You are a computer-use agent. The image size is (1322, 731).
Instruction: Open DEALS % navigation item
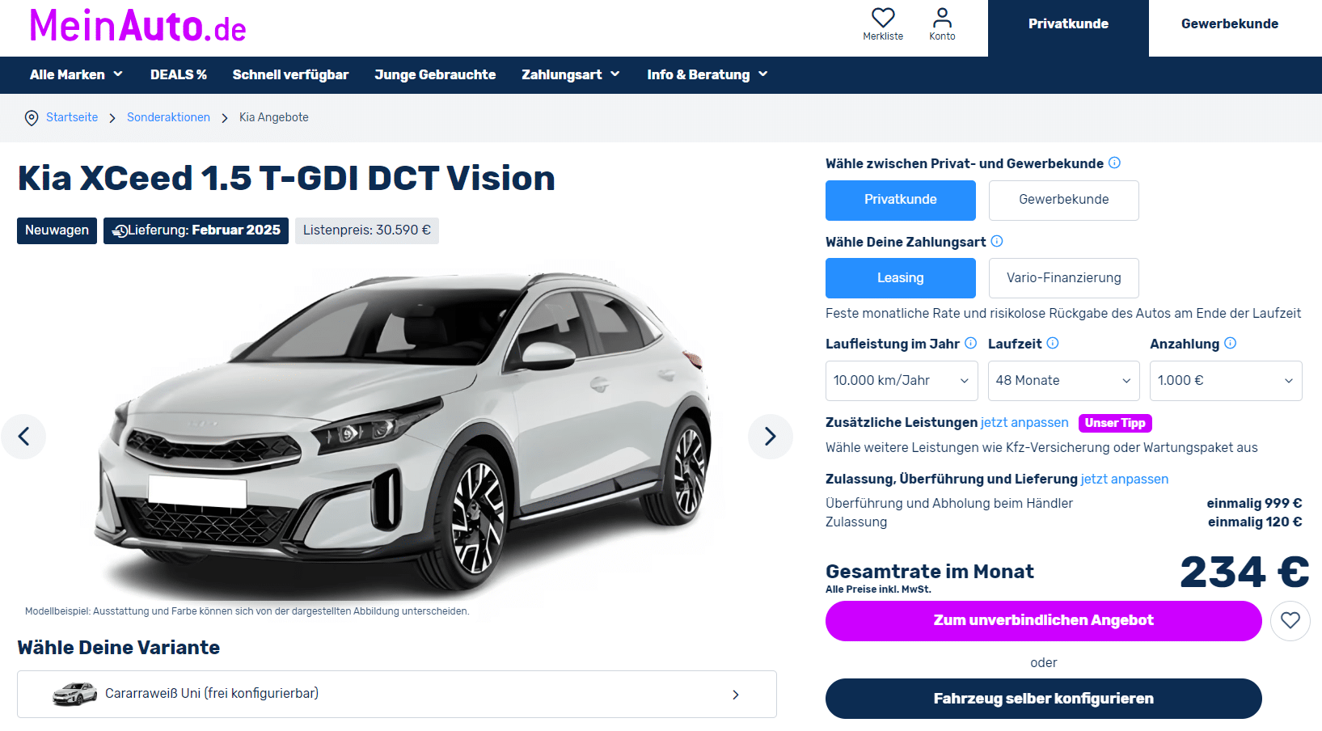pyautogui.click(x=179, y=74)
